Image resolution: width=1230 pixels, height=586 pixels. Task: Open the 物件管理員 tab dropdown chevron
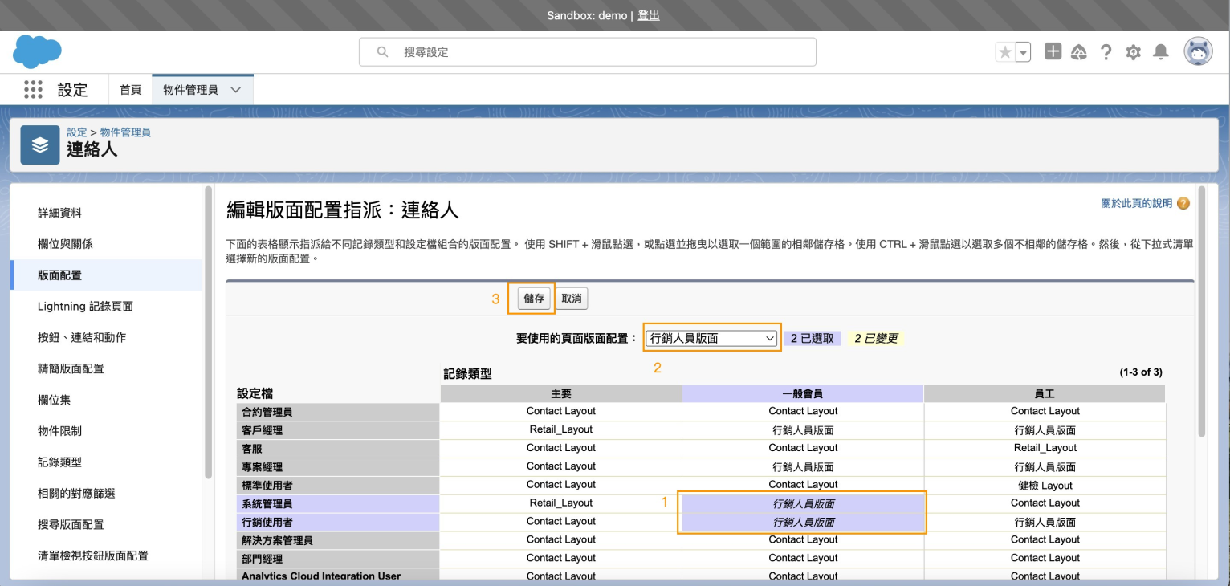[235, 90]
